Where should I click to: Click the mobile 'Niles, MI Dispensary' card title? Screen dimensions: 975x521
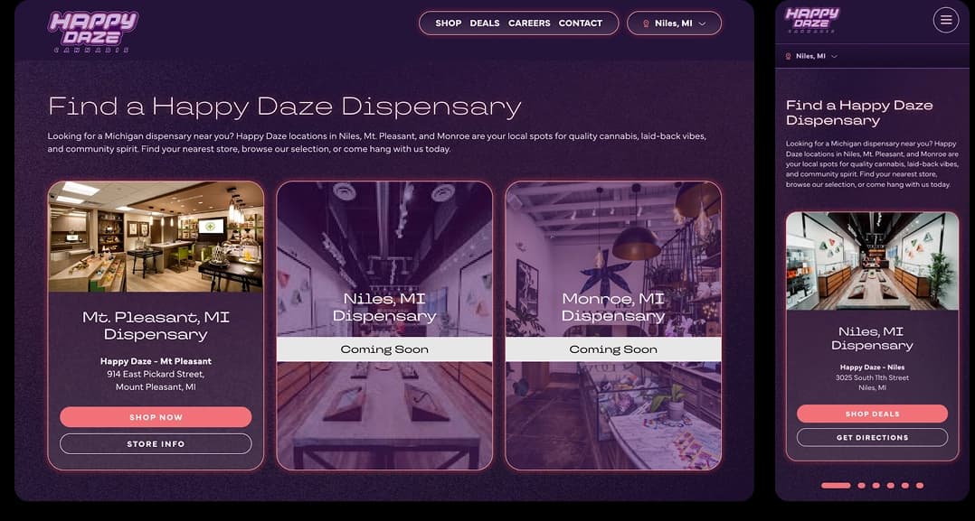click(x=873, y=339)
